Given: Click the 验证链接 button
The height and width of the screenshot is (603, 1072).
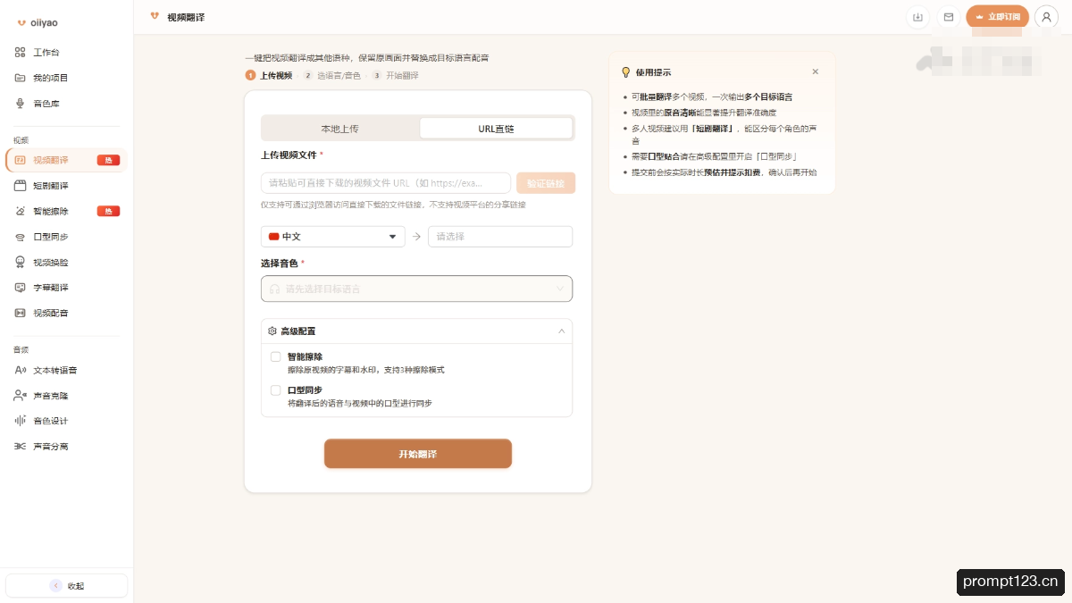Looking at the screenshot, I should (546, 183).
